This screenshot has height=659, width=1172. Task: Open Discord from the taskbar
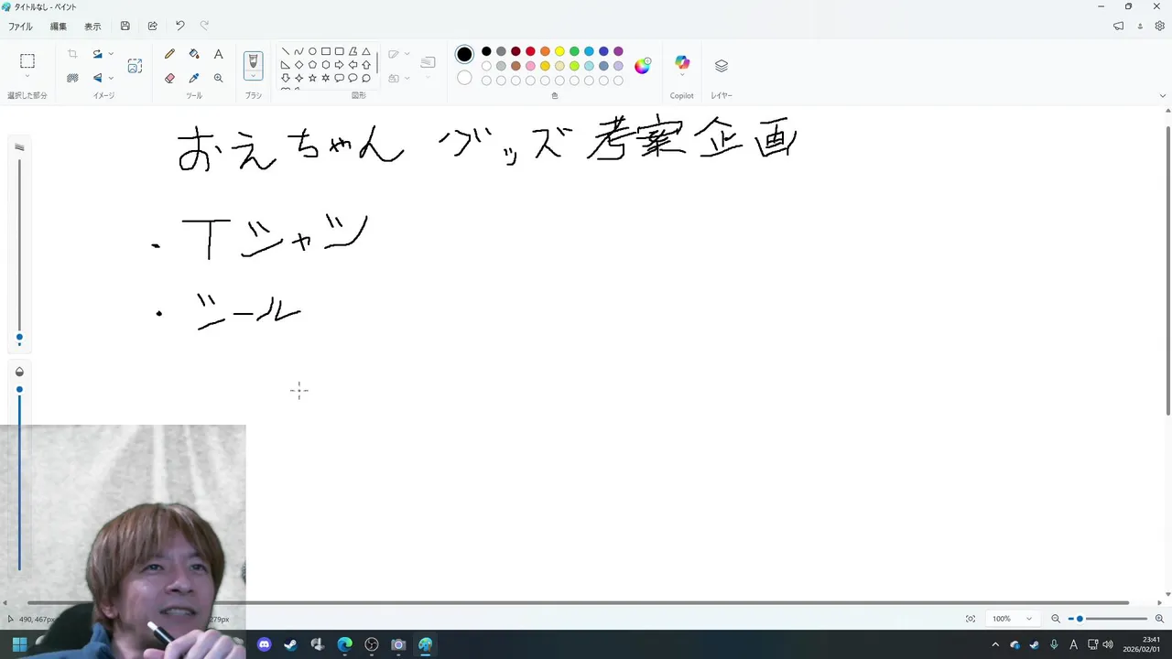(265, 644)
